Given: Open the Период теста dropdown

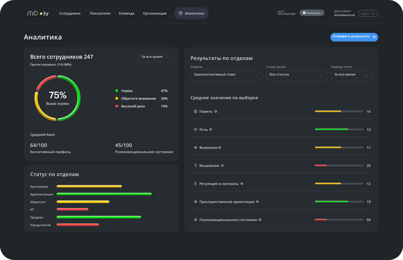Looking at the screenshot, I should (x=351, y=75).
